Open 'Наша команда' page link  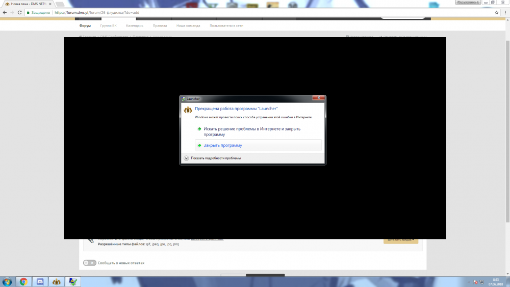pos(188,25)
